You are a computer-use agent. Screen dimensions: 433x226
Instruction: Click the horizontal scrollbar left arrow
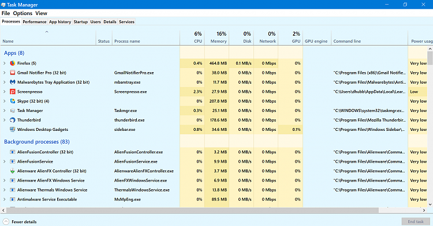pyautogui.click(x=3, y=210)
